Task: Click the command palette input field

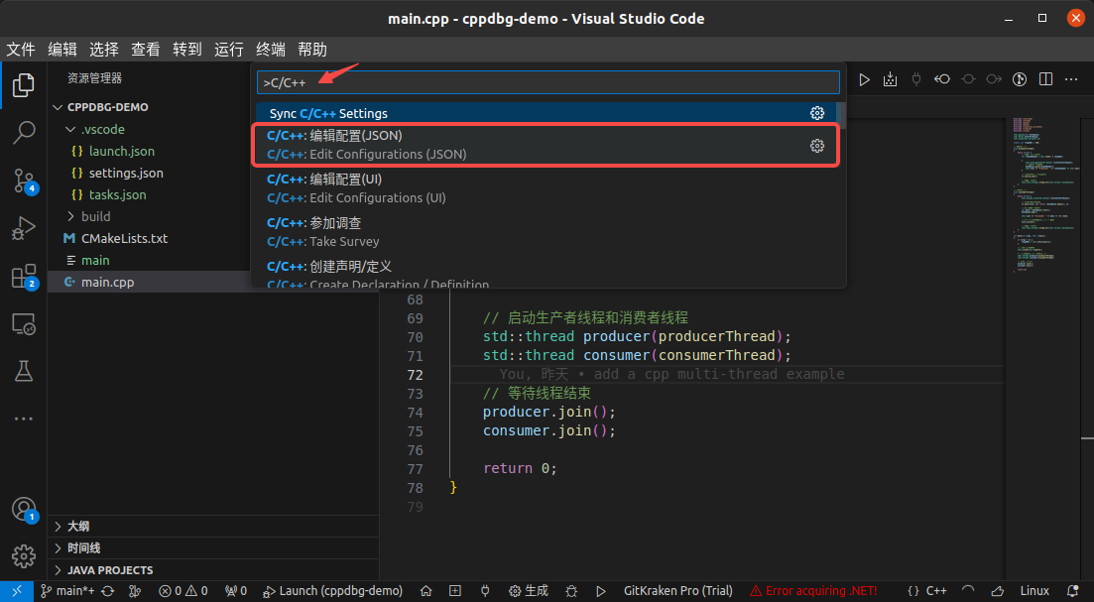Action: (x=547, y=80)
